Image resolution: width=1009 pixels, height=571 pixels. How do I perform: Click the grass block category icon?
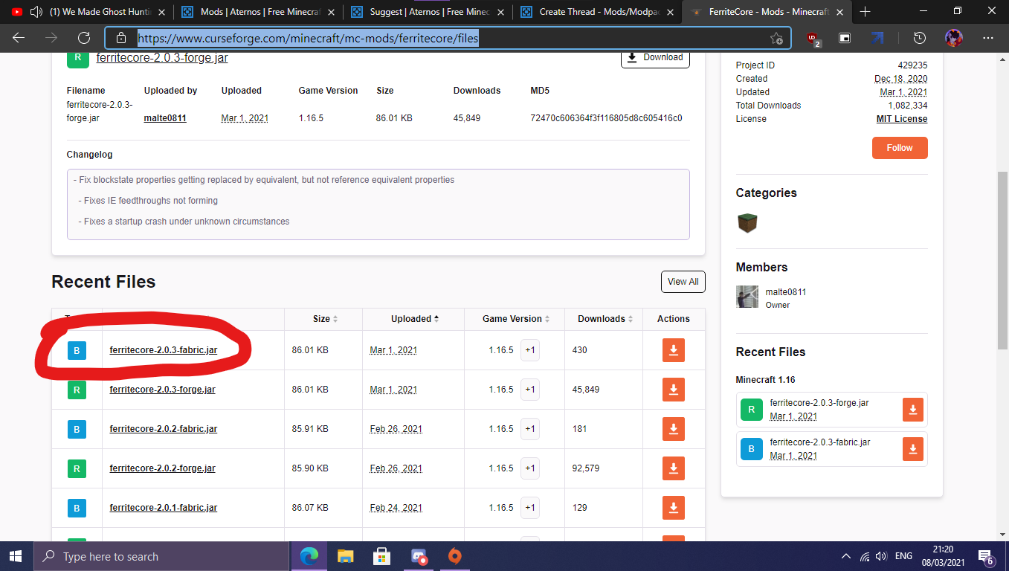pos(747,222)
